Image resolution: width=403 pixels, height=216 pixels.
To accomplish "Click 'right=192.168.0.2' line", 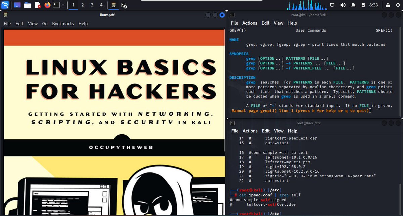I will click(285, 166).
